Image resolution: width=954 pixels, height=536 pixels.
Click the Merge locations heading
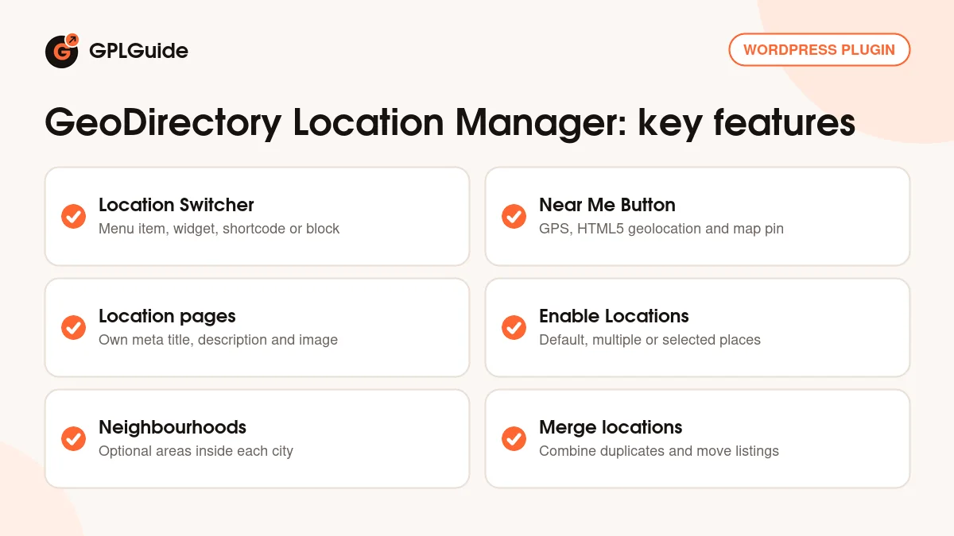(x=611, y=427)
